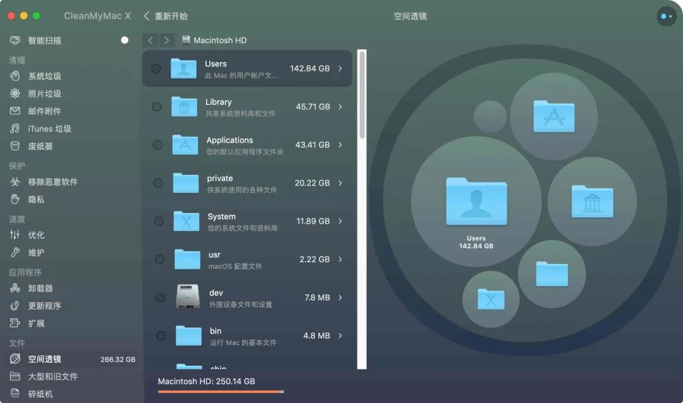Open the 邮件附件 envelope icon
The height and width of the screenshot is (403, 683).
(x=15, y=111)
